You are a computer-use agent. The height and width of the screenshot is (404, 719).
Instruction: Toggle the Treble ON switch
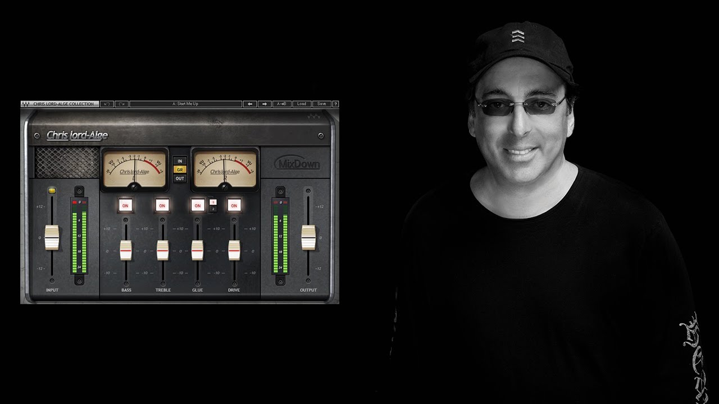(x=162, y=206)
